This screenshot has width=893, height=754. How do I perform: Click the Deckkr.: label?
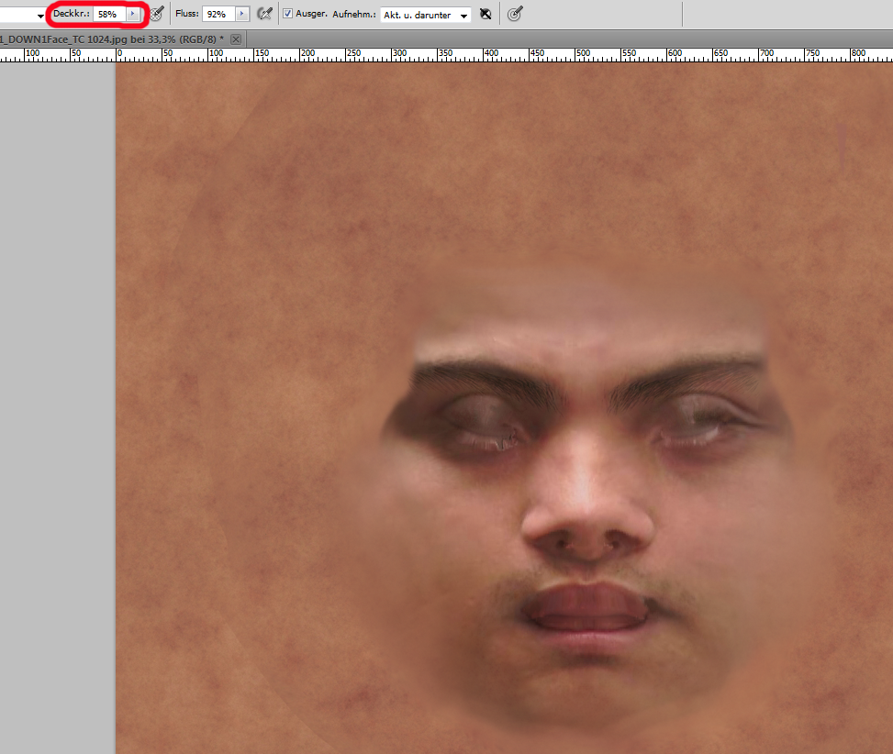72,14
